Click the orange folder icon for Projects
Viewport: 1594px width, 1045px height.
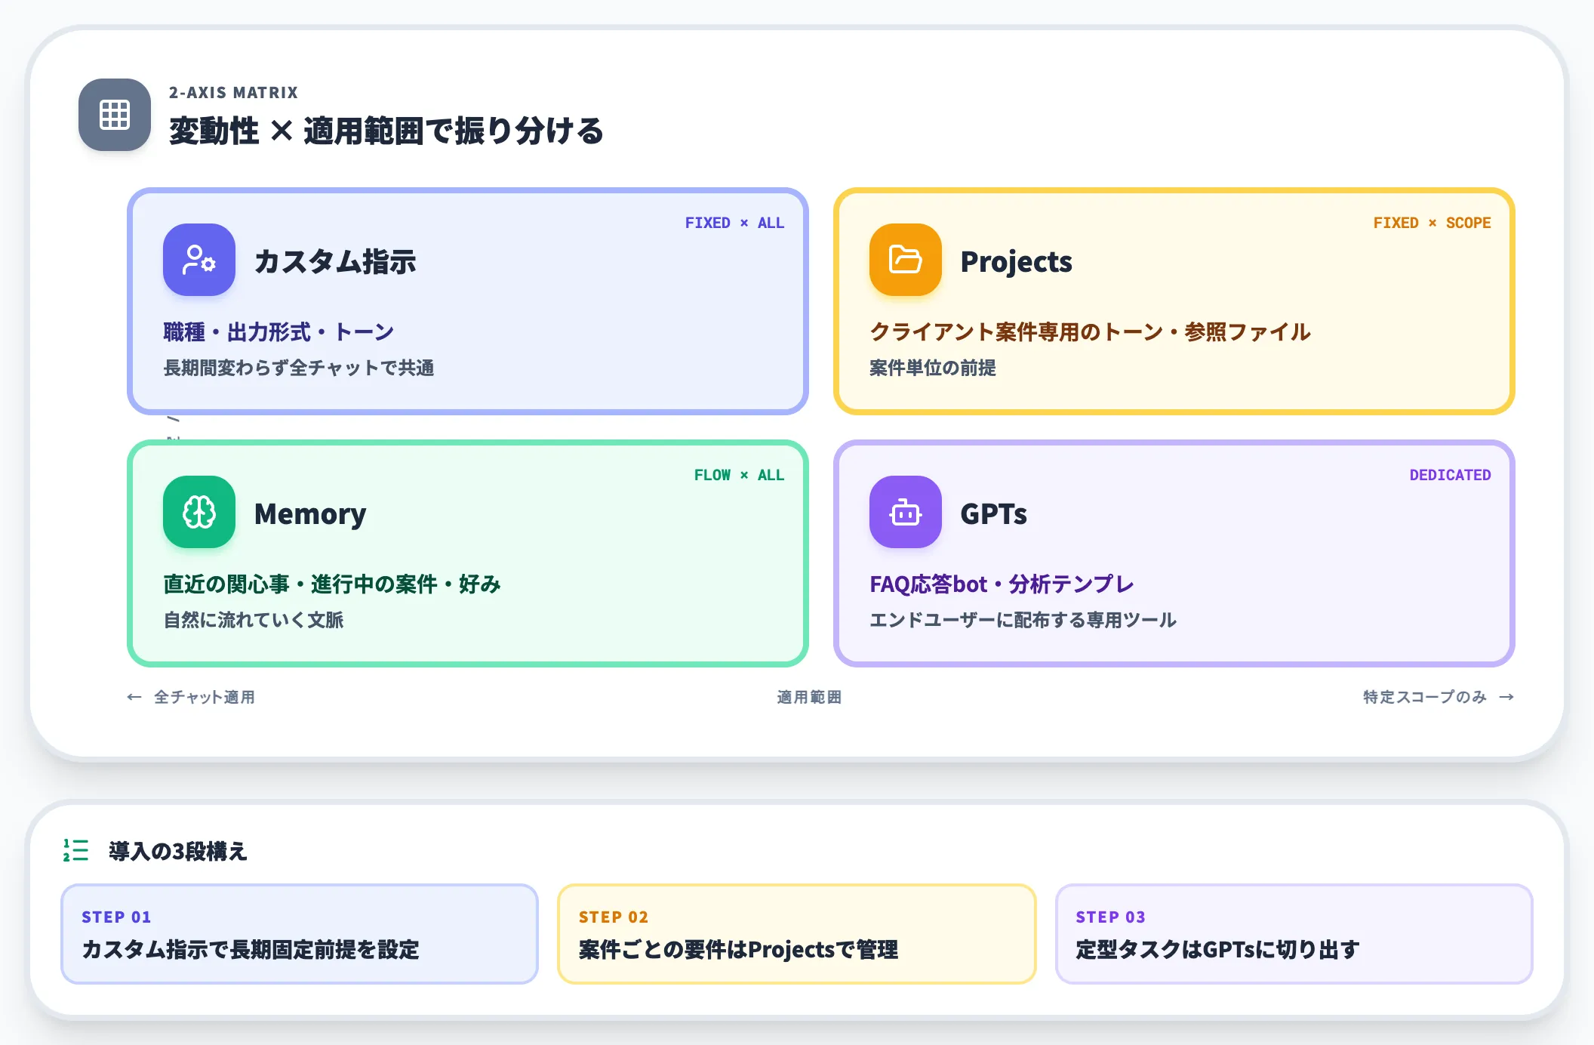(x=906, y=260)
